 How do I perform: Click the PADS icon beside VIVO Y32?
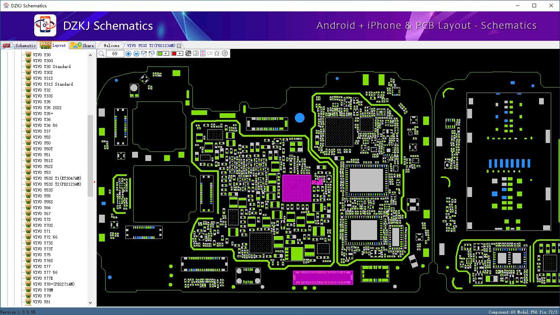pyautogui.click(x=28, y=90)
